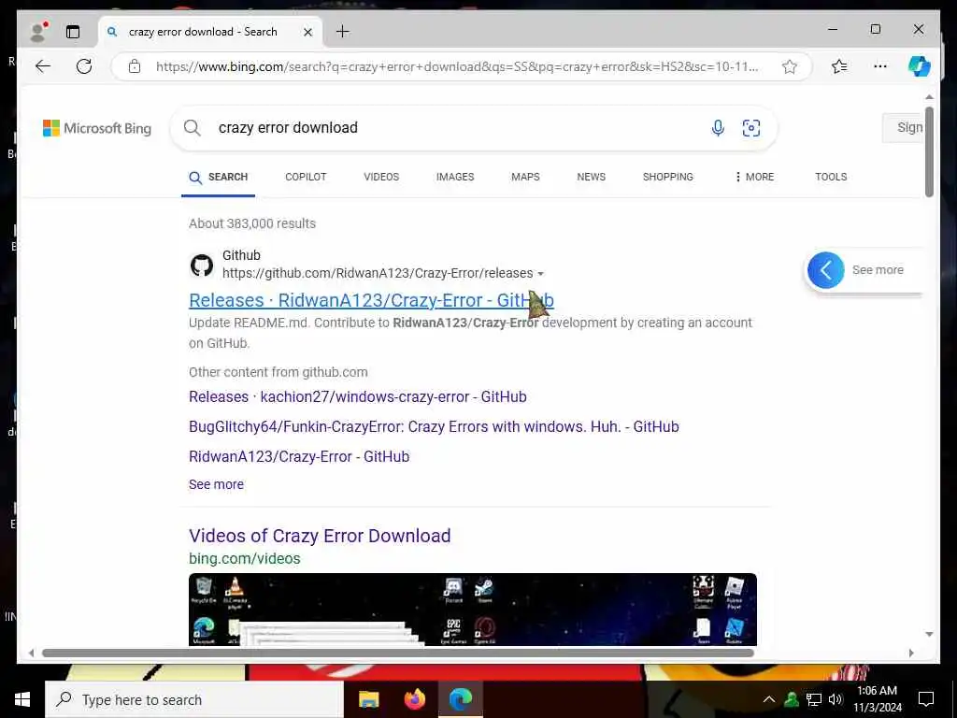Play the video thumbnail preview
The height and width of the screenshot is (718, 957).
point(472,609)
